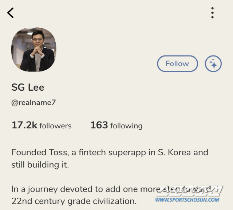This screenshot has height=210, width=233.
Task: Open the three-dot more options menu
Action: [x=212, y=13]
